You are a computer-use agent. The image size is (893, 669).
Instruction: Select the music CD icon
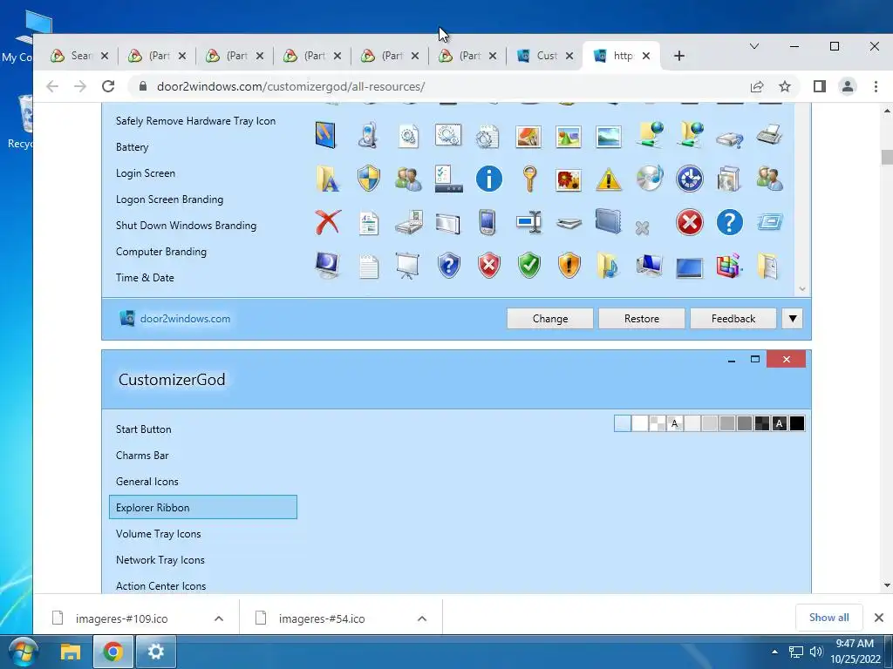649,179
